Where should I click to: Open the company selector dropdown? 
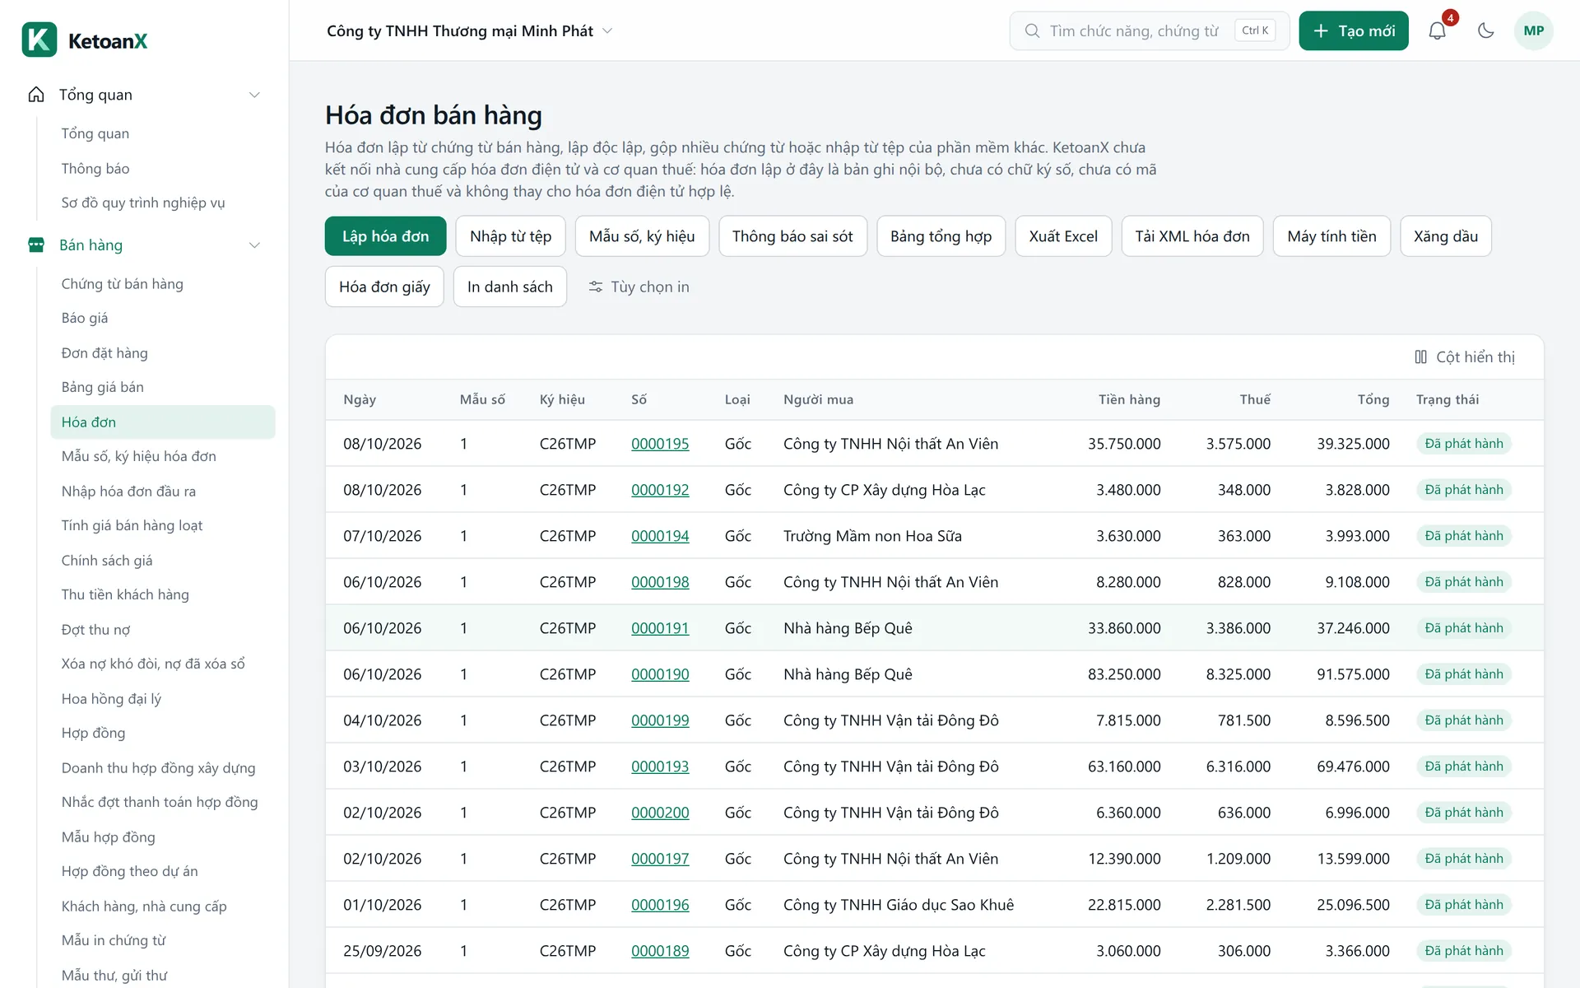click(x=470, y=30)
